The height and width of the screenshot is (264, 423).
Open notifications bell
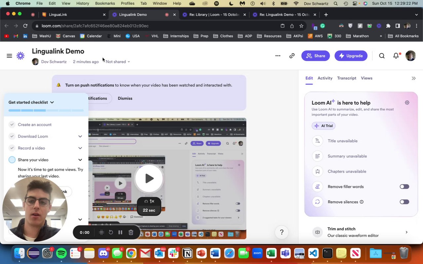[x=396, y=56]
